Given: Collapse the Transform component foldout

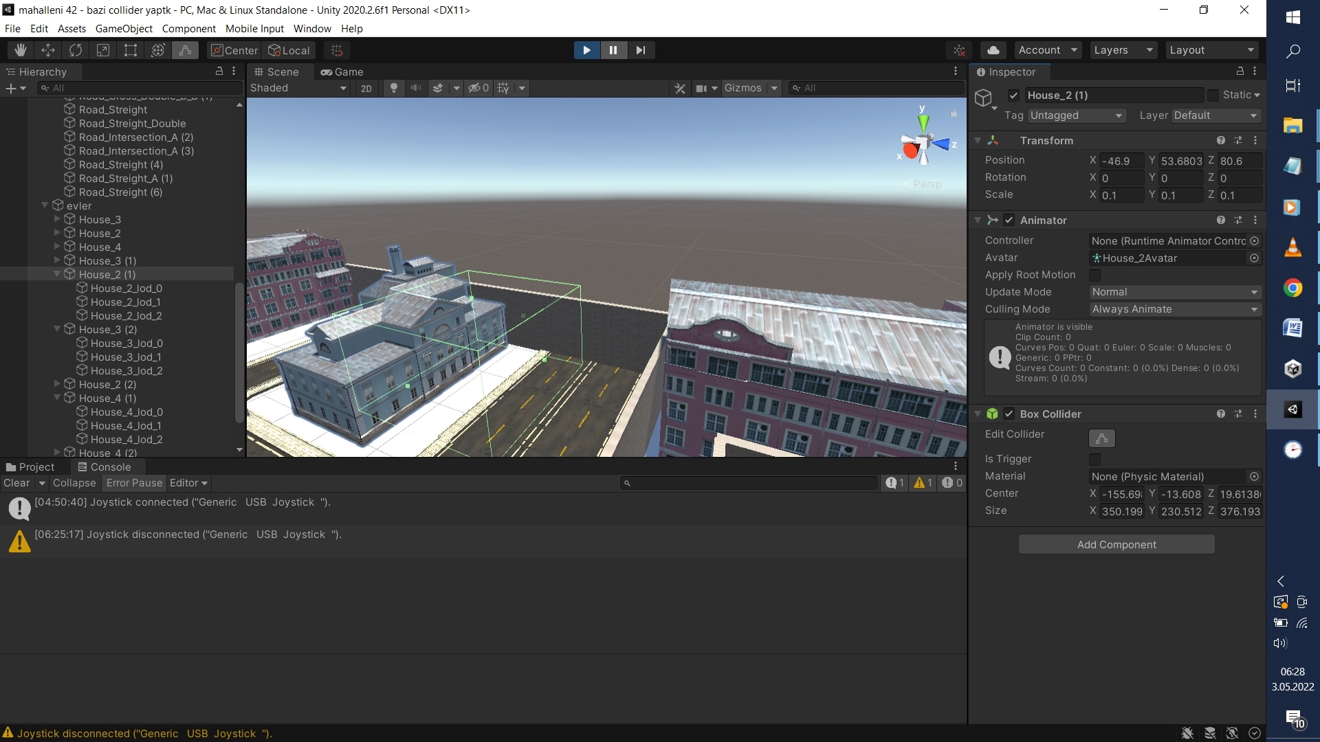Looking at the screenshot, I should click(x=977, y=140).
